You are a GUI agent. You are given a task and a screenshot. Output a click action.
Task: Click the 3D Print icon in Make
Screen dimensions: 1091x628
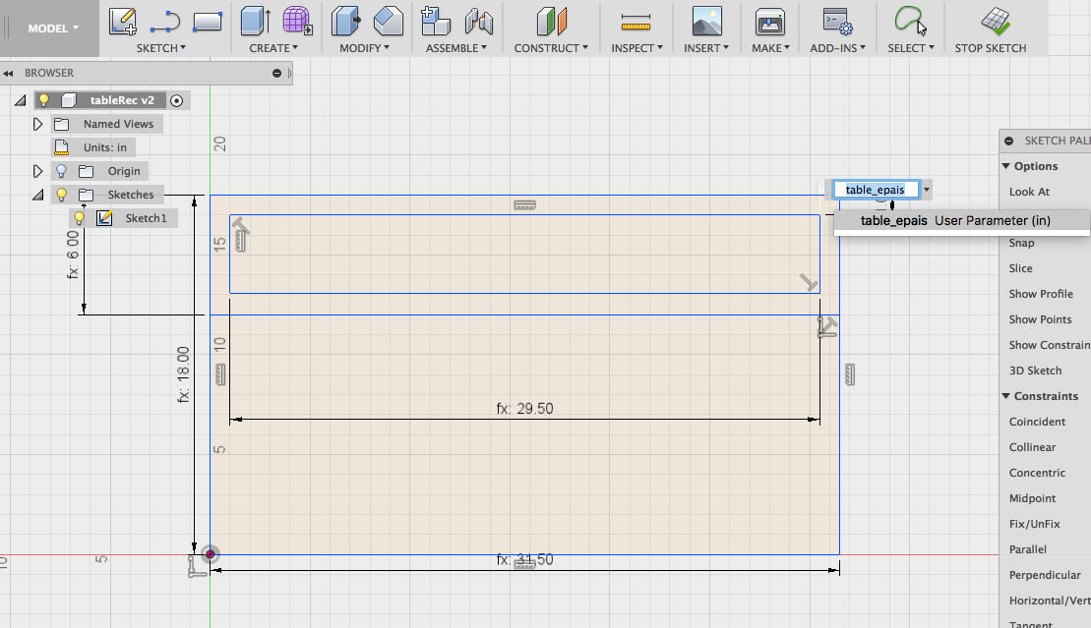click(770, 22)
